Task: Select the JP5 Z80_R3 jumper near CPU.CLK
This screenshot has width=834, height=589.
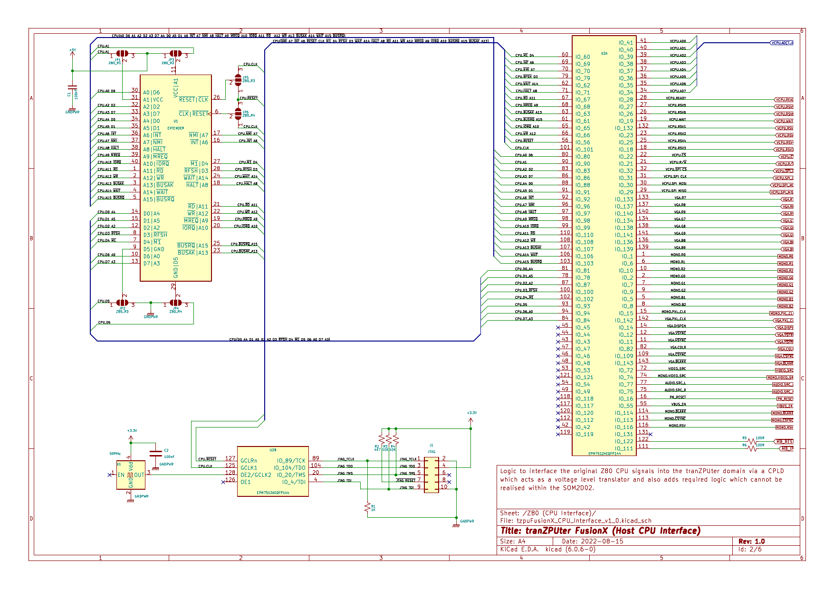Action: tap(238, 79)
